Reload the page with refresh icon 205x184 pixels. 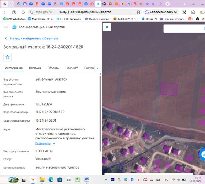pos(23,12)
